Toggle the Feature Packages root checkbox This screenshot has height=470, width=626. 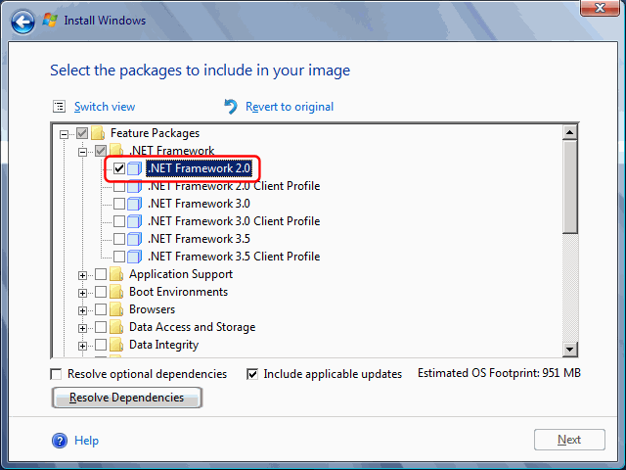82,133
